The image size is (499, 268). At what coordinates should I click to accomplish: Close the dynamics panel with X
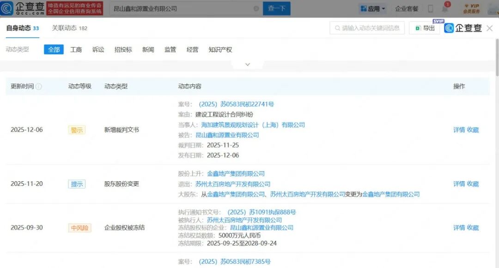[x=489, y=28]
